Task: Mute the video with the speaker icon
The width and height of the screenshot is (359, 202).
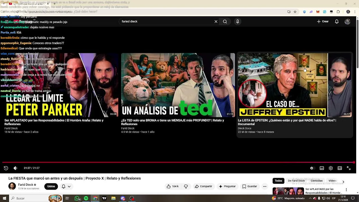Action: point(15,168)
